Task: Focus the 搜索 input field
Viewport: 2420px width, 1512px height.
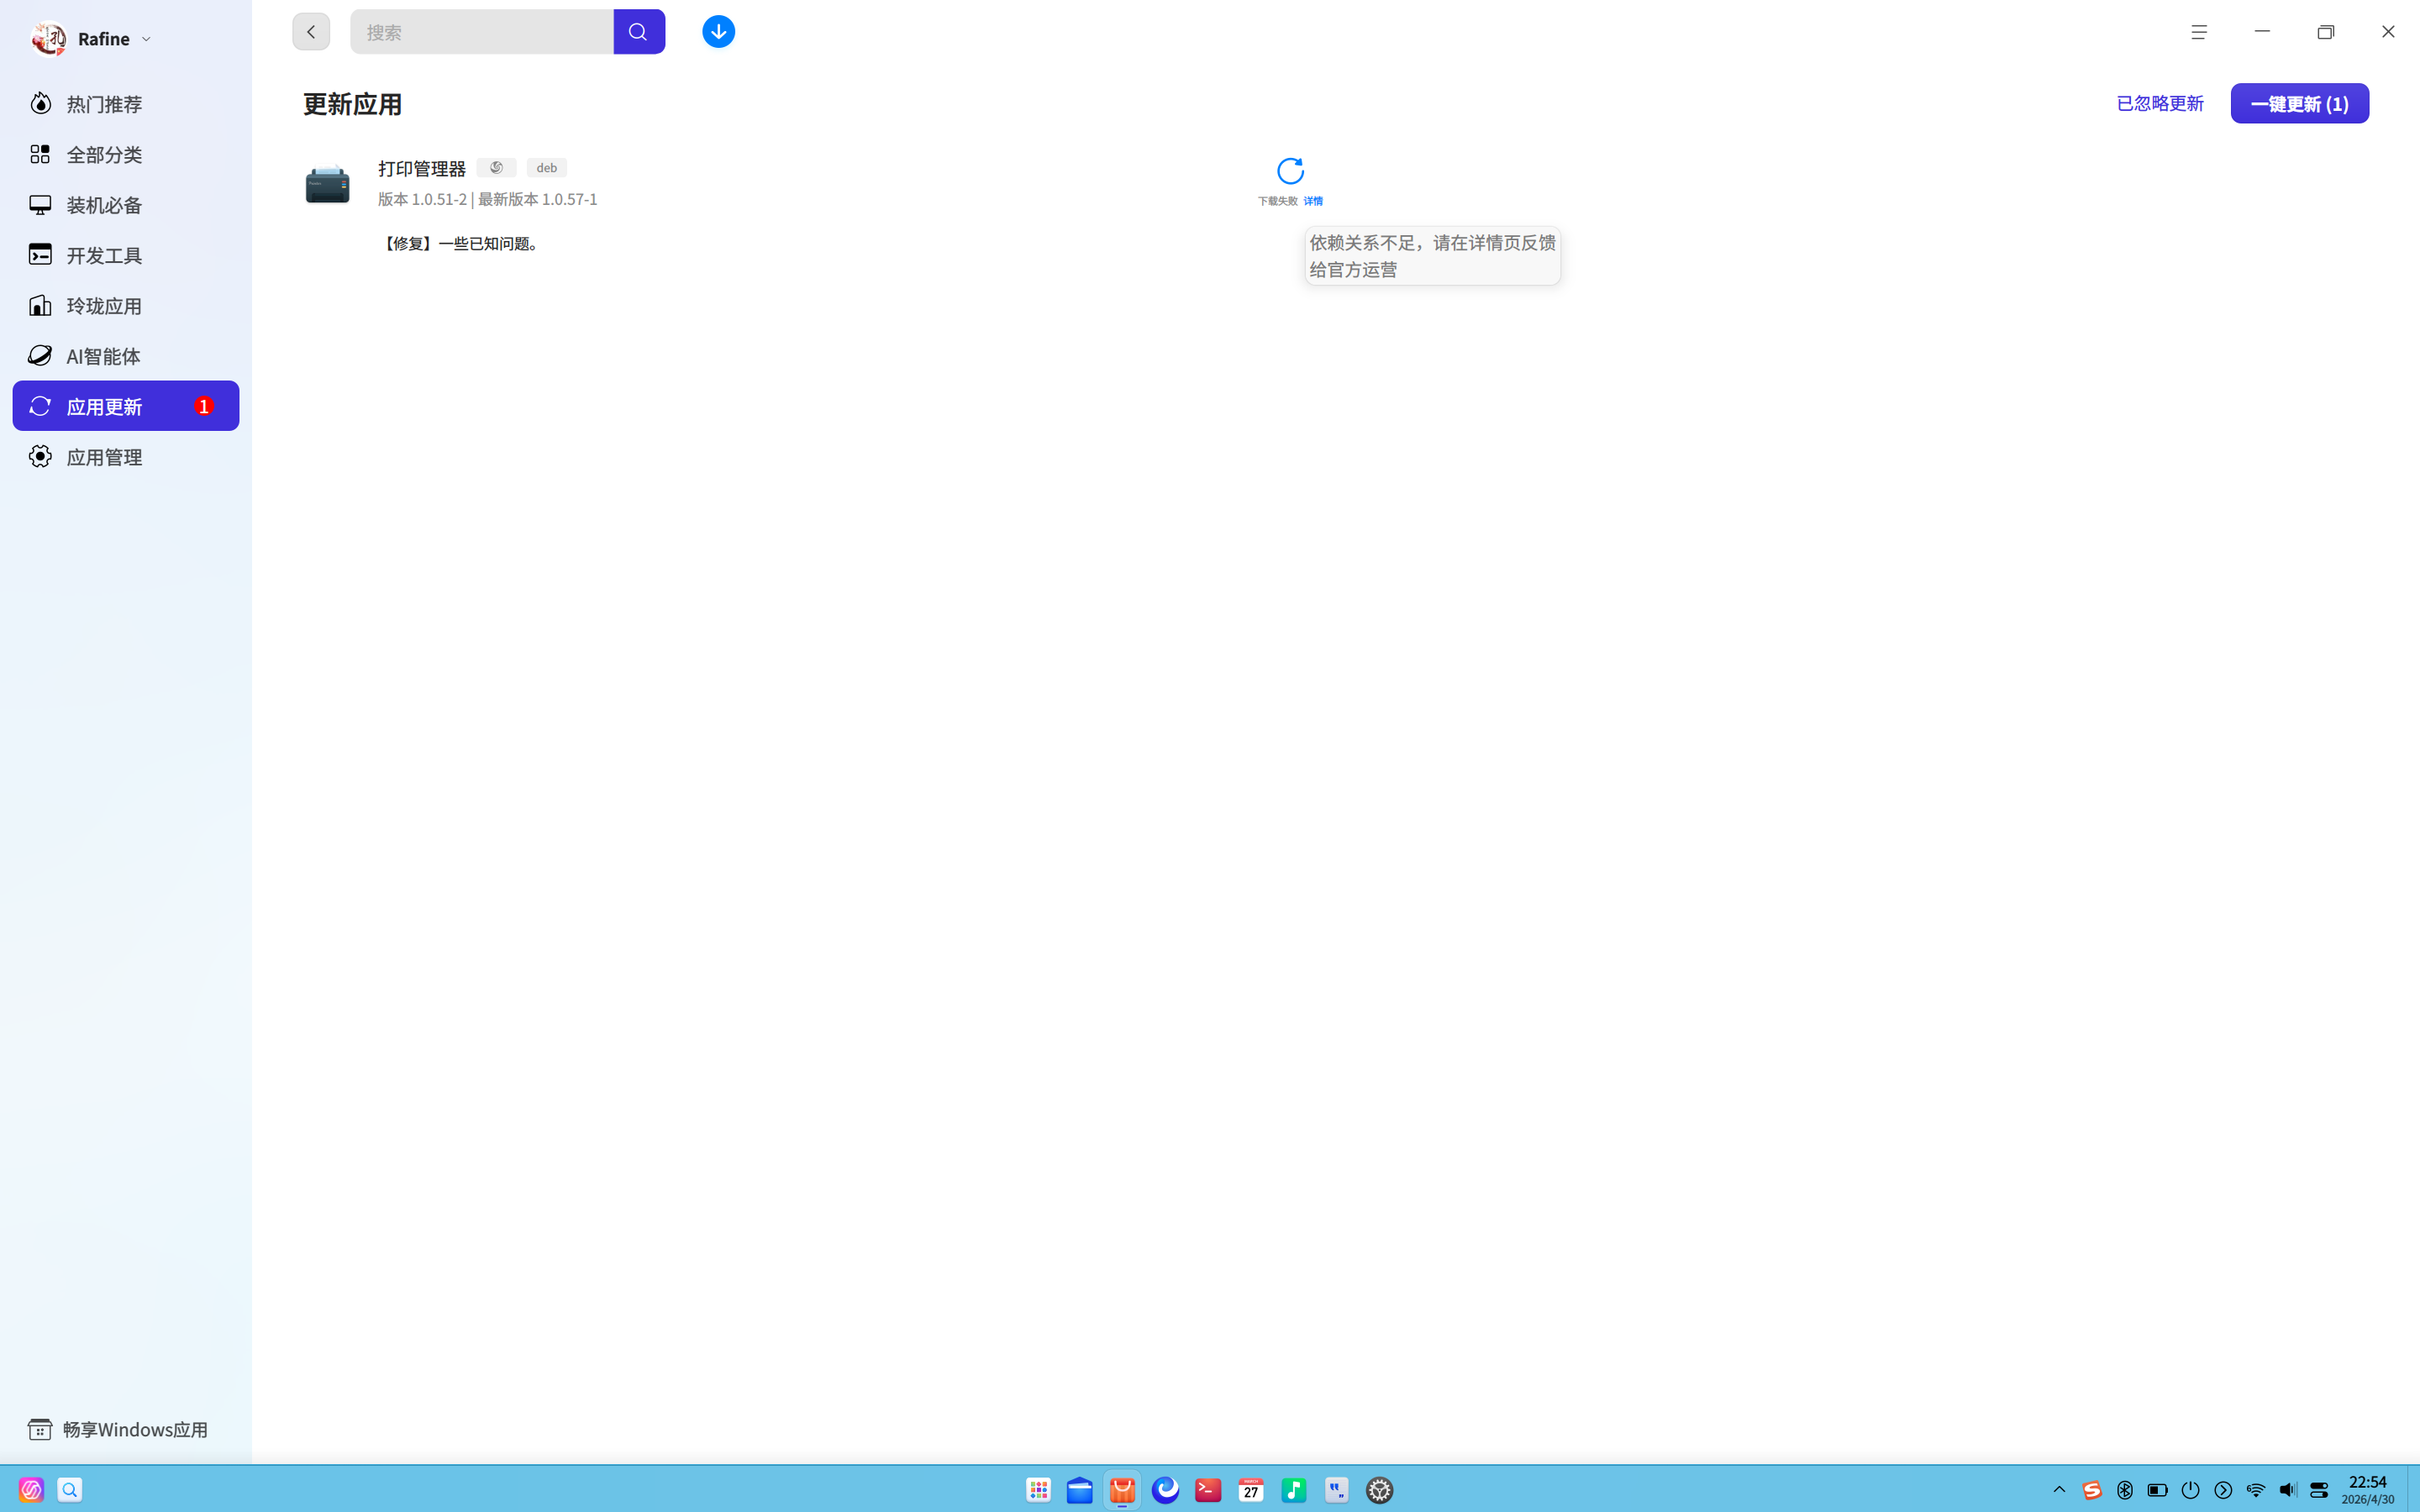Action: click(x=481, y=32)
